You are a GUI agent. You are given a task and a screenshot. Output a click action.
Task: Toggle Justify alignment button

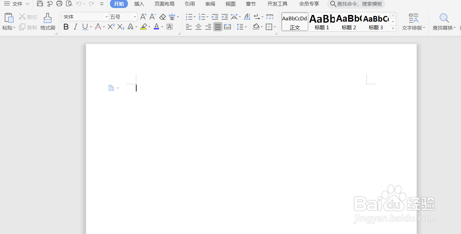click(x=218, y=27)
